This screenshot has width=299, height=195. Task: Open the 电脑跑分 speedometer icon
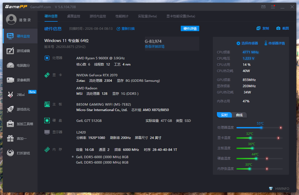(10, 65)
